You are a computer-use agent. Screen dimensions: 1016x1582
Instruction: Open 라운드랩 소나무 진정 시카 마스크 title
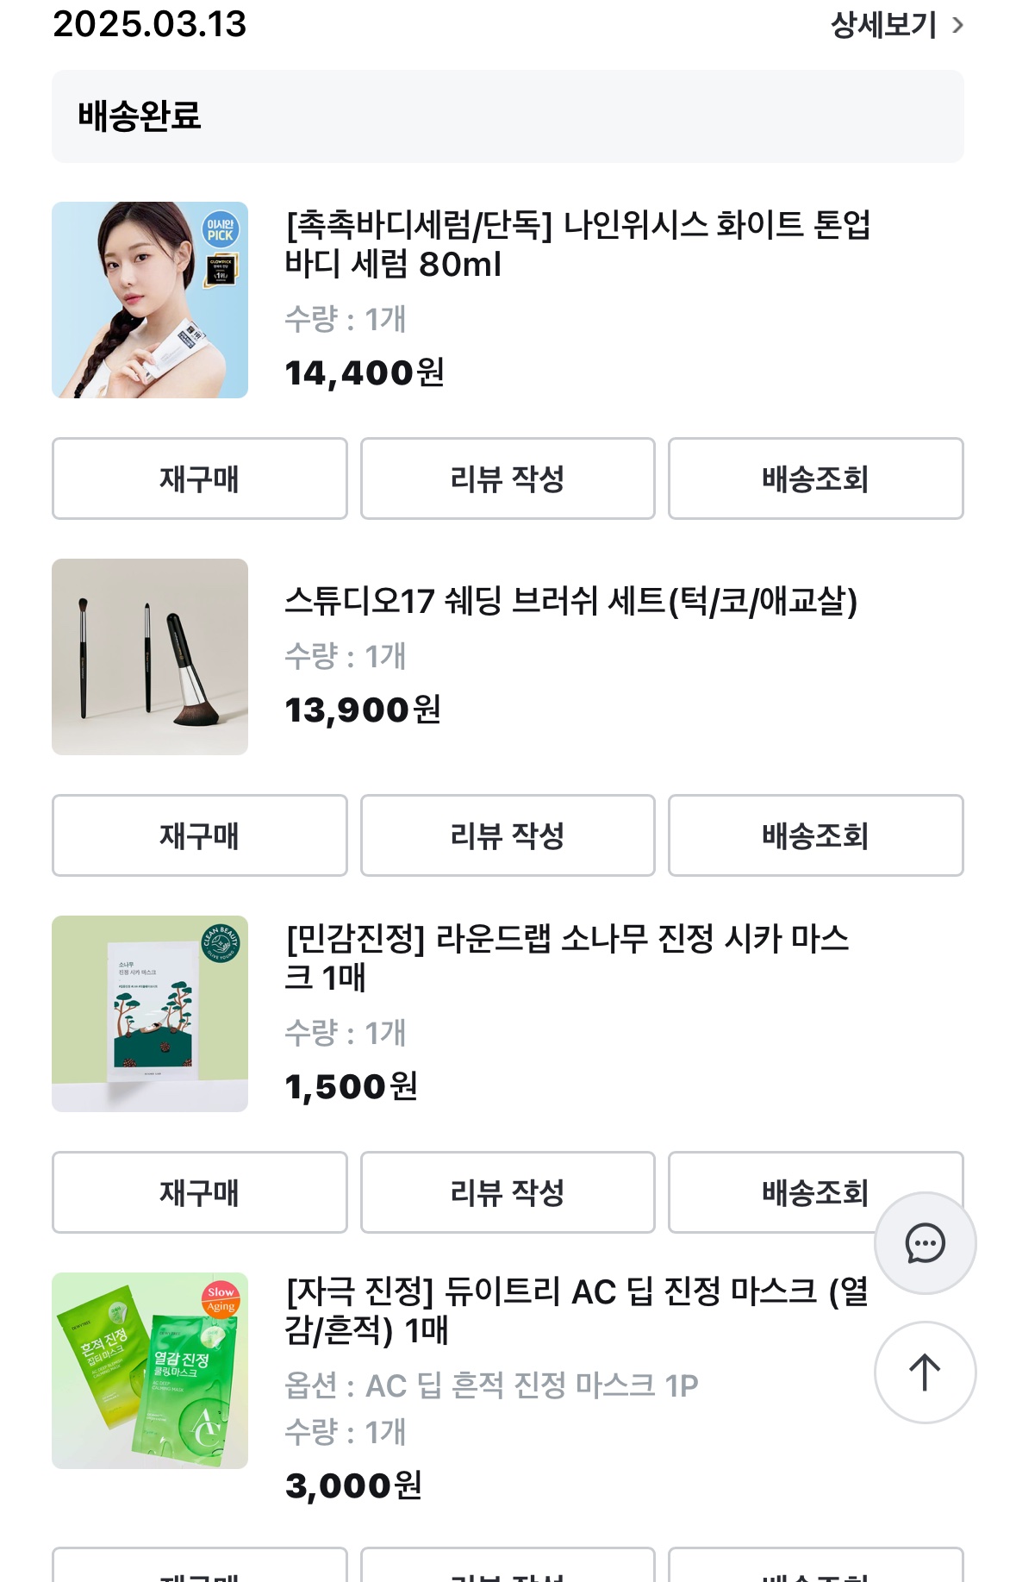pyautogui.click(x=566, y=957)
